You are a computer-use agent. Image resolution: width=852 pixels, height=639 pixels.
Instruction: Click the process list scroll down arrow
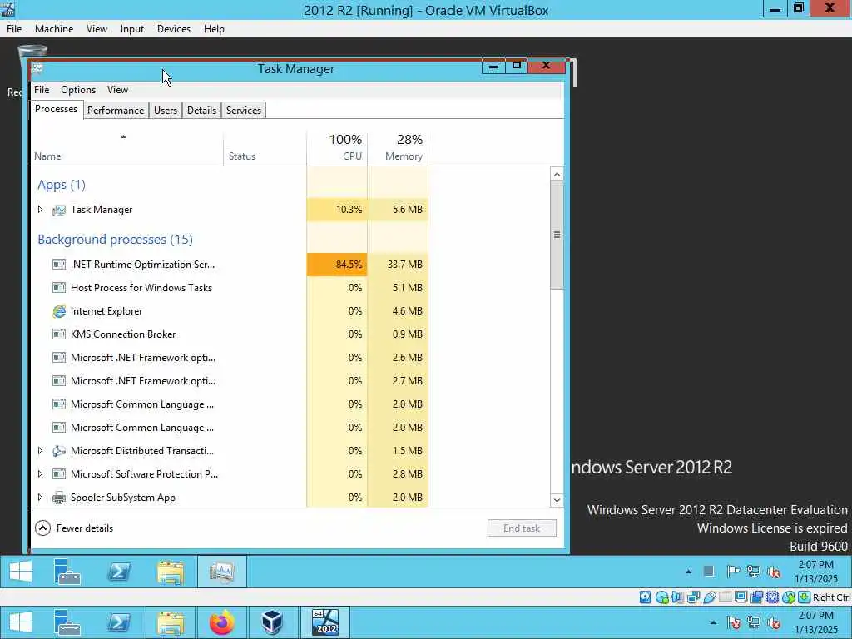click(x=557, y=500)
